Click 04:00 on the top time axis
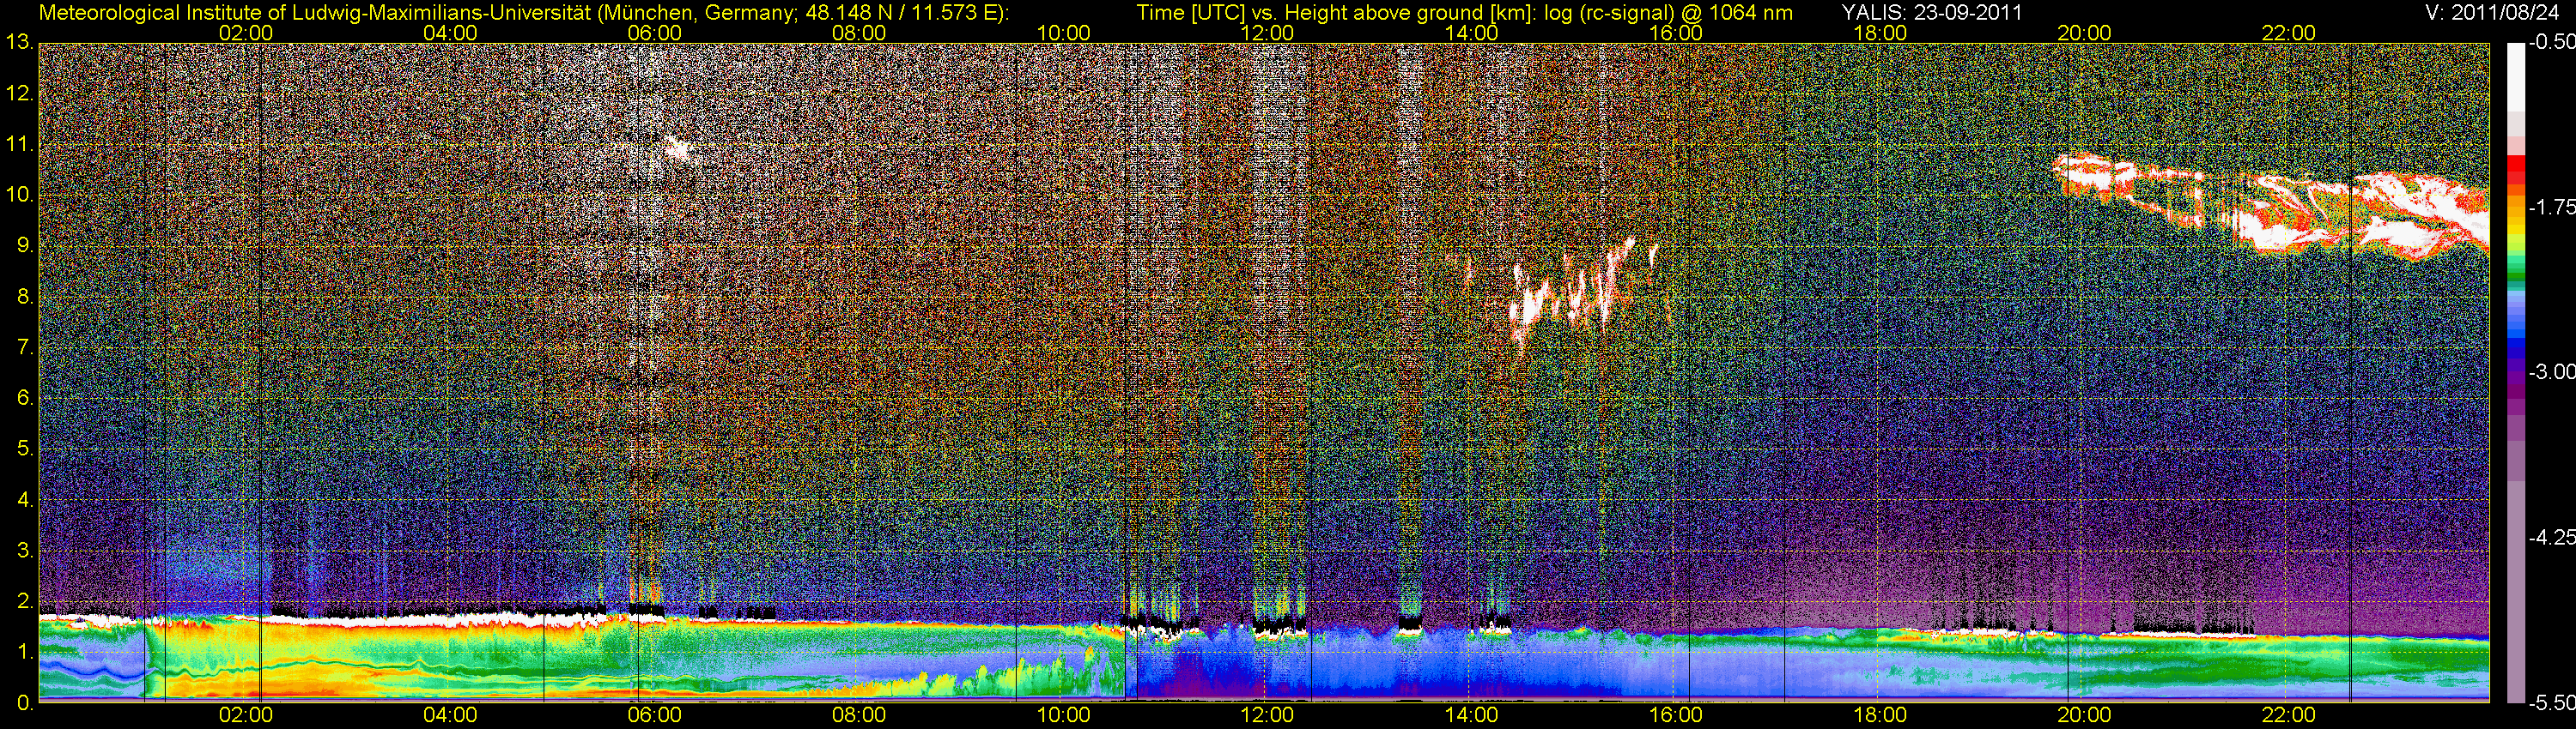The image size is (2576, 729). (450, 33)
